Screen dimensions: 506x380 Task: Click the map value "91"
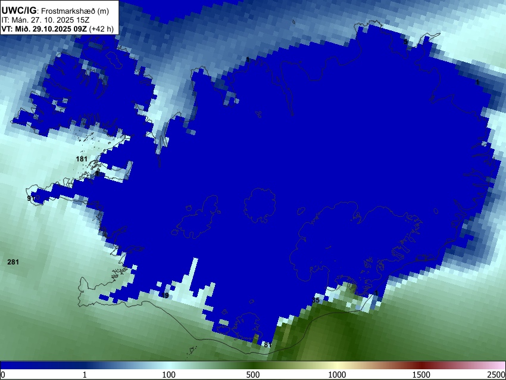point(30,198)
